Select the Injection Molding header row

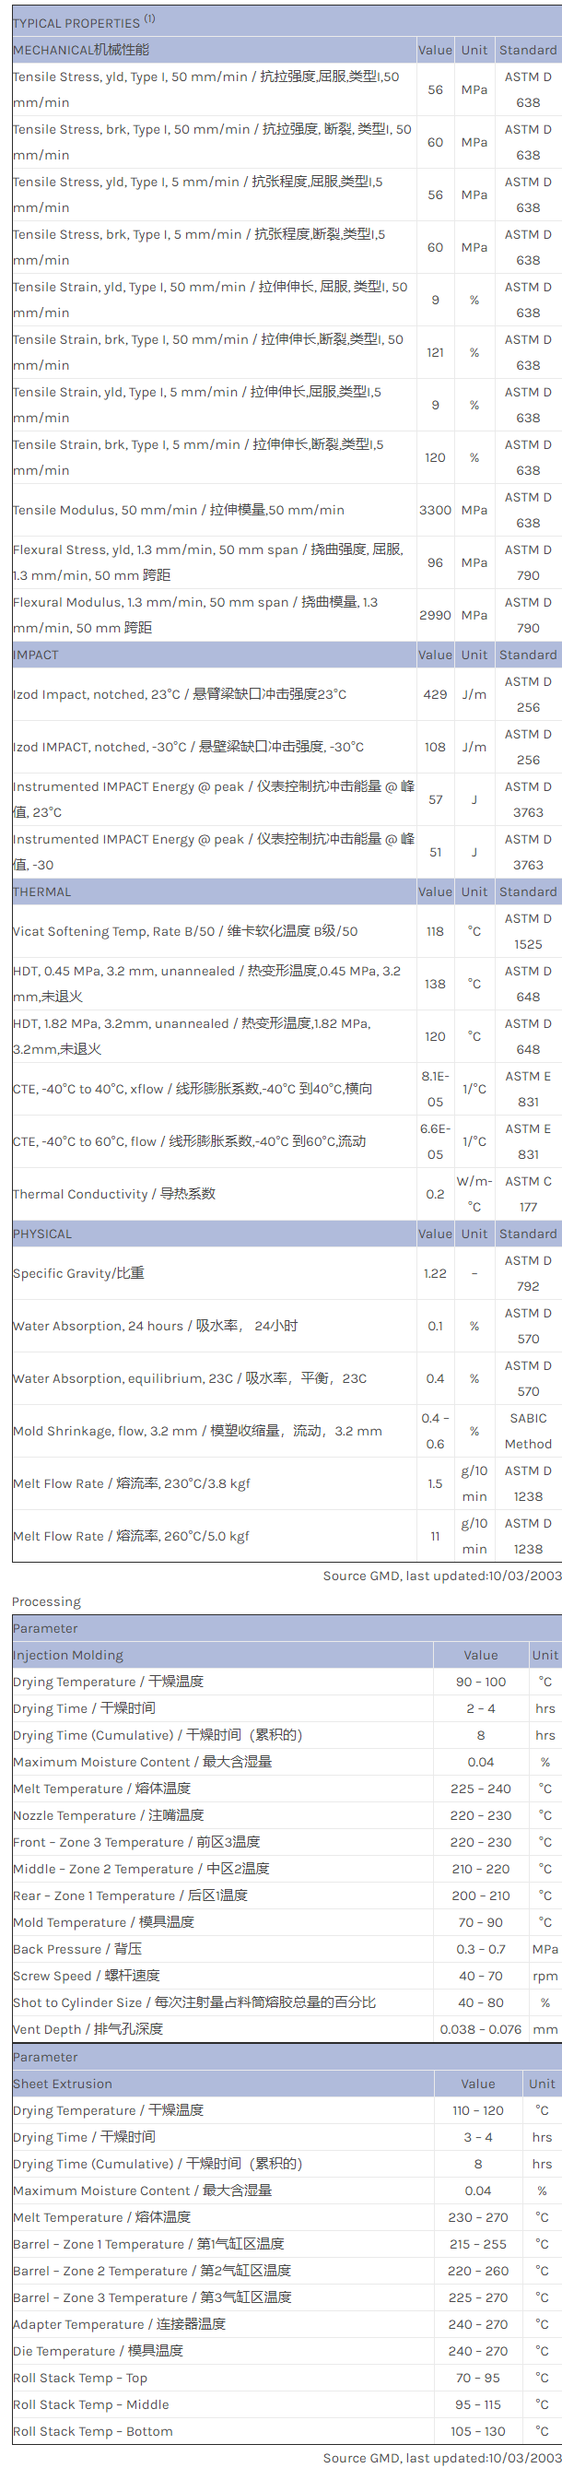tap(68, 1655)
